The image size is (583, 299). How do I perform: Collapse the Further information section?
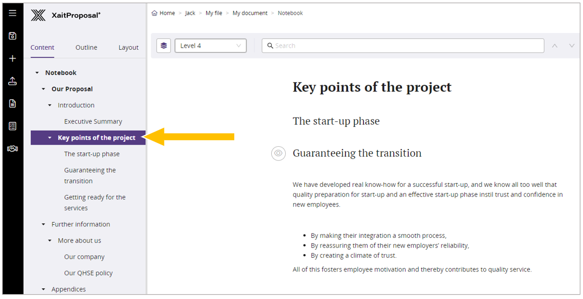tap(44, 224)
